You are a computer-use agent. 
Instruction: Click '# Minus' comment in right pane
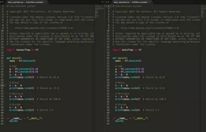tap(120, 82)
